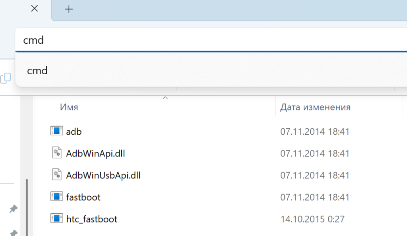
Task: Click the adb application file icon
Action: click(56, 131)
